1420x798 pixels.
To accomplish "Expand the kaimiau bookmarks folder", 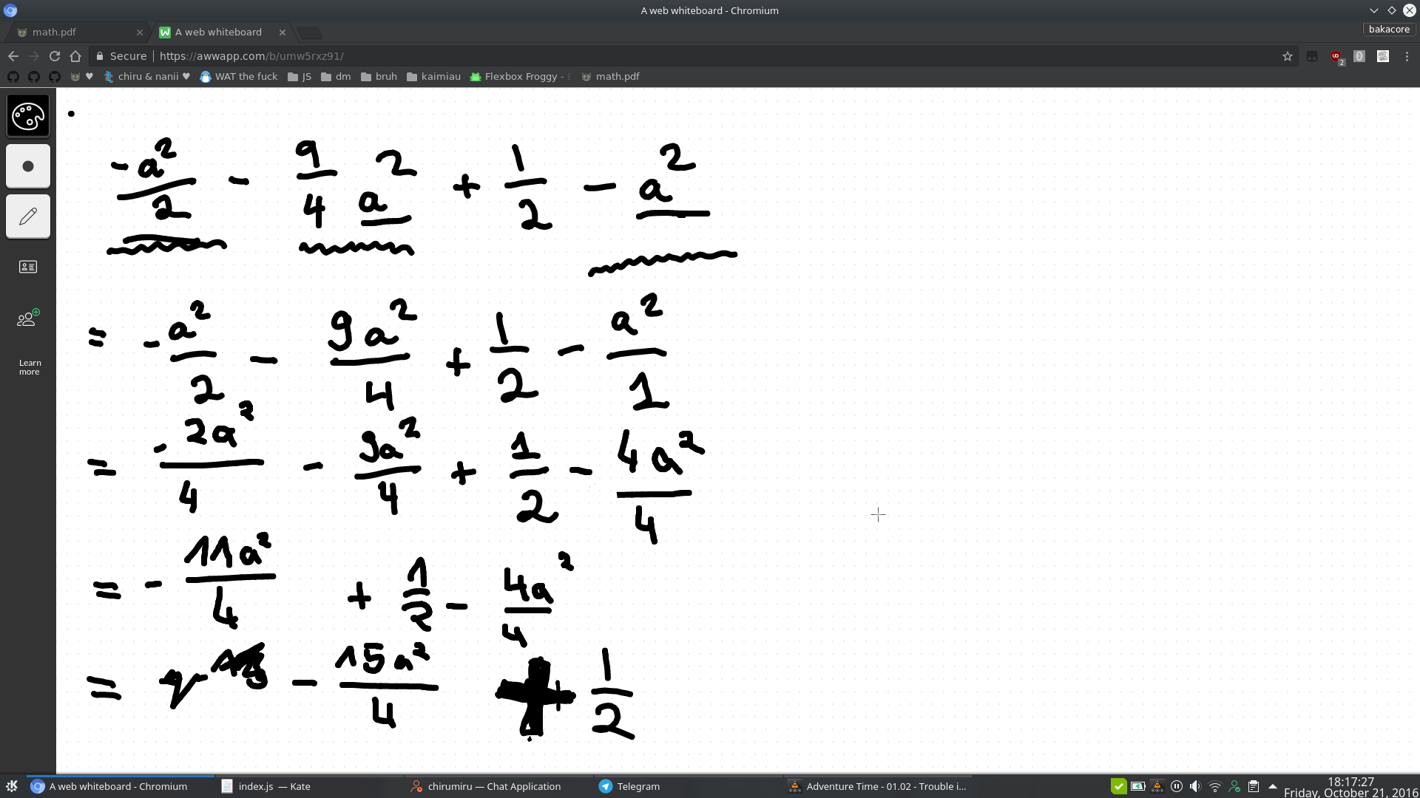I will coord(433,77).
